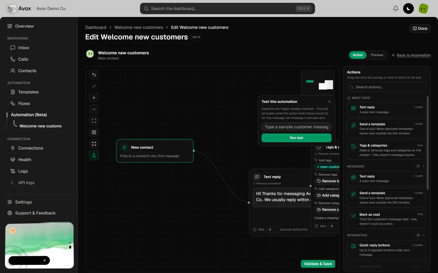Click Validate & Save
The width and height of the screenshot is (438, 273).
318,264
